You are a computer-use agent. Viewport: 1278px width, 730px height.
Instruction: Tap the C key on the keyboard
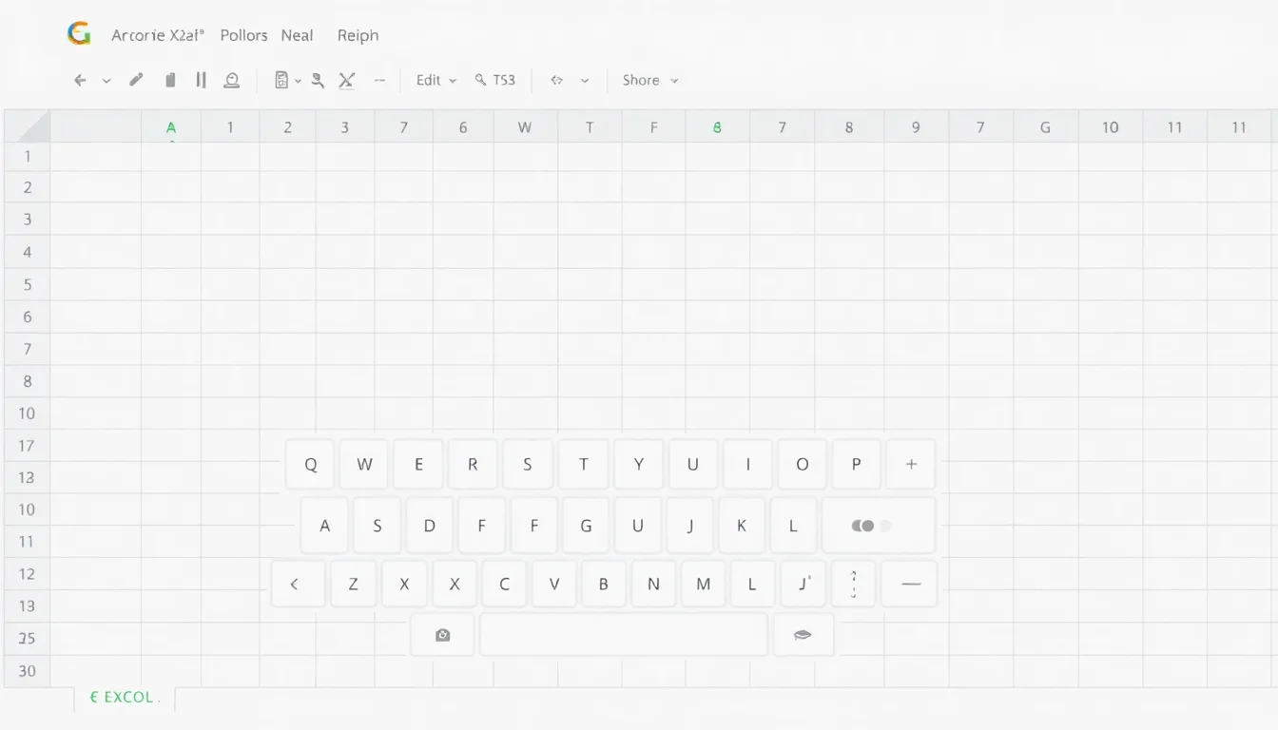coord(504,585)
